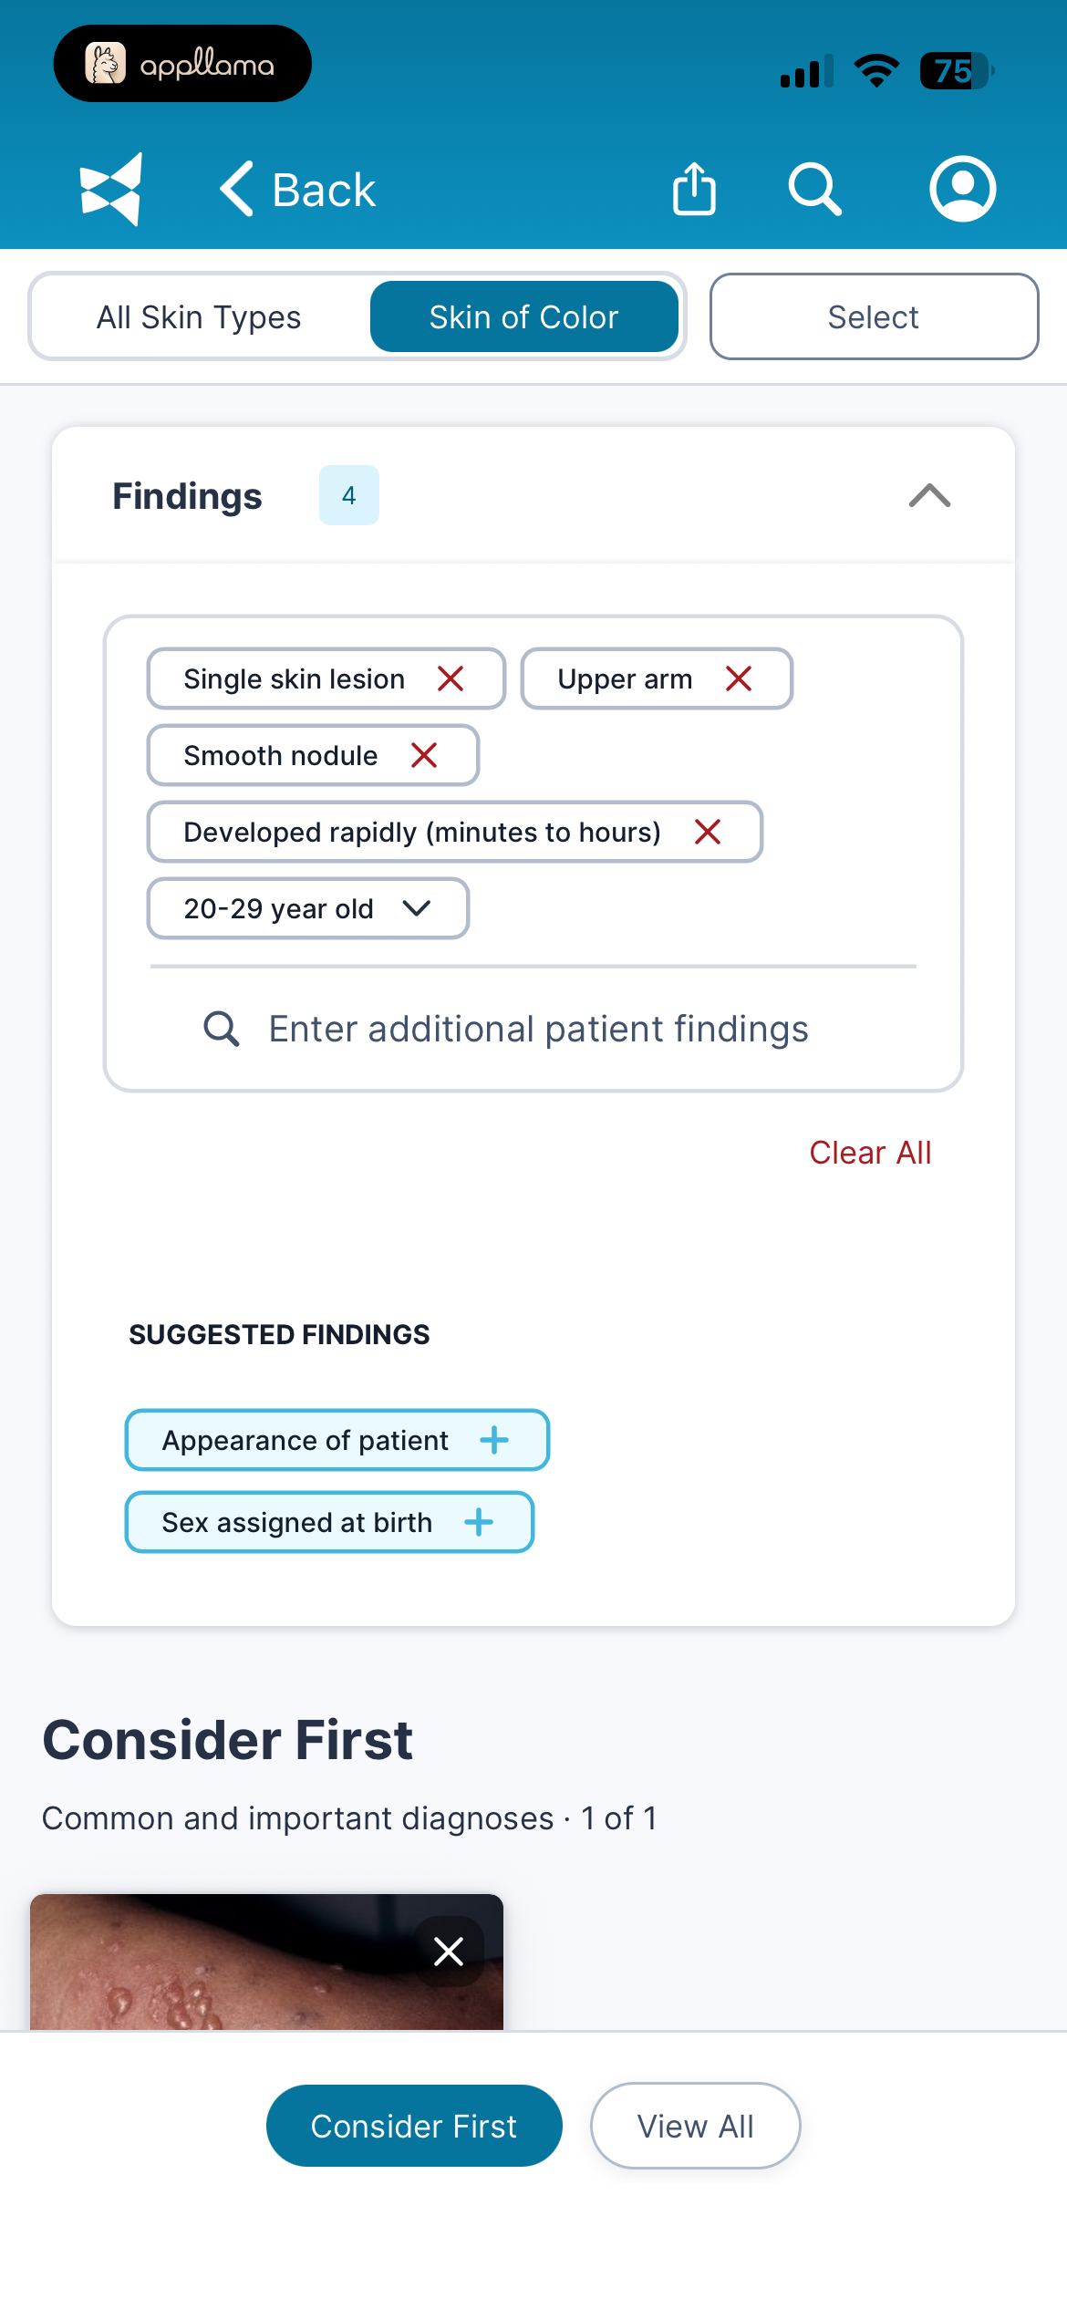Screen dimensions: 1067x2309
Task: Open the share icon in header
Action: [694, 189]
